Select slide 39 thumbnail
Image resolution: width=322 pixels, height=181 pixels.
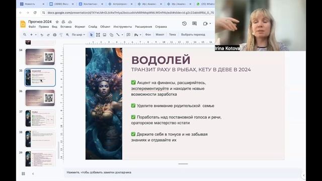[x=40, y=159]
